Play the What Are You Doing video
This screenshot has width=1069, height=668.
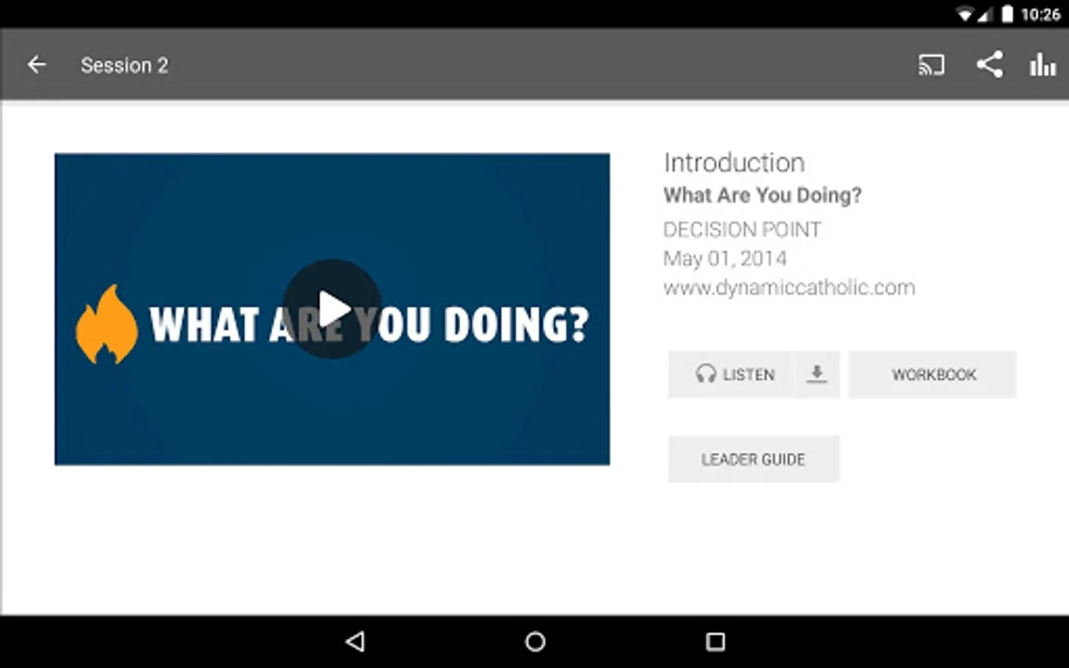tap(332, 309)
